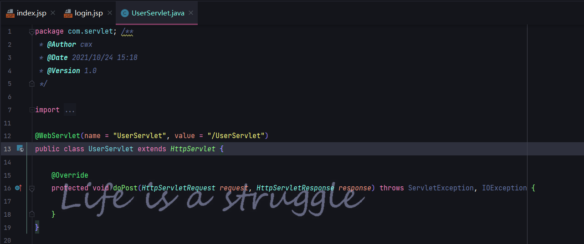This screenshot has height=244, width=584.
Task: Expand the collapsed import ellipsis placeholder
Action: click(x=70, y=110)
